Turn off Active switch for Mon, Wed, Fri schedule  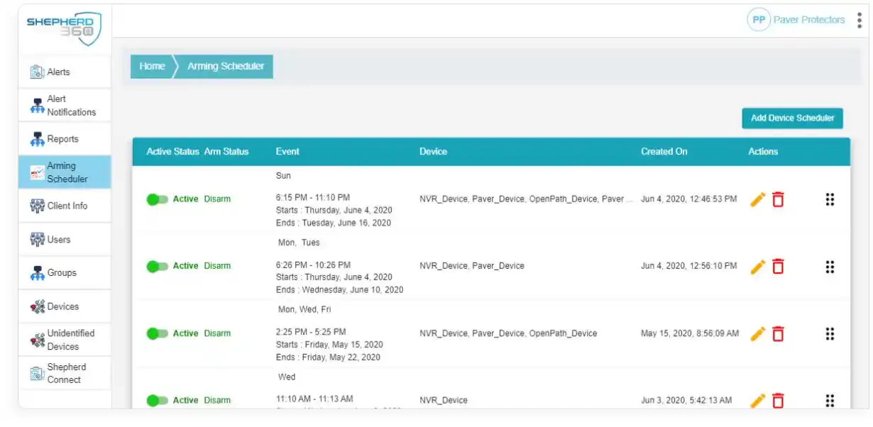(x=157, y=333)
